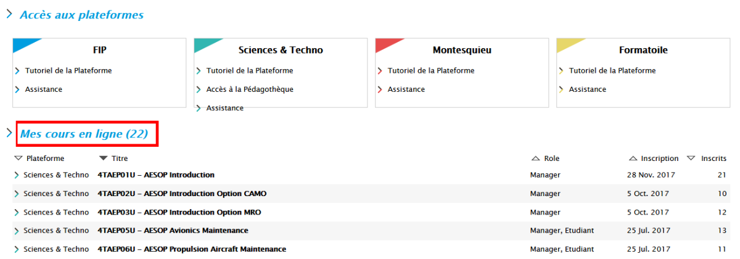Image resolution: width=740 pixels, height=259 pixels.
Task: Sort by Role column arrow
Action: 535,158
